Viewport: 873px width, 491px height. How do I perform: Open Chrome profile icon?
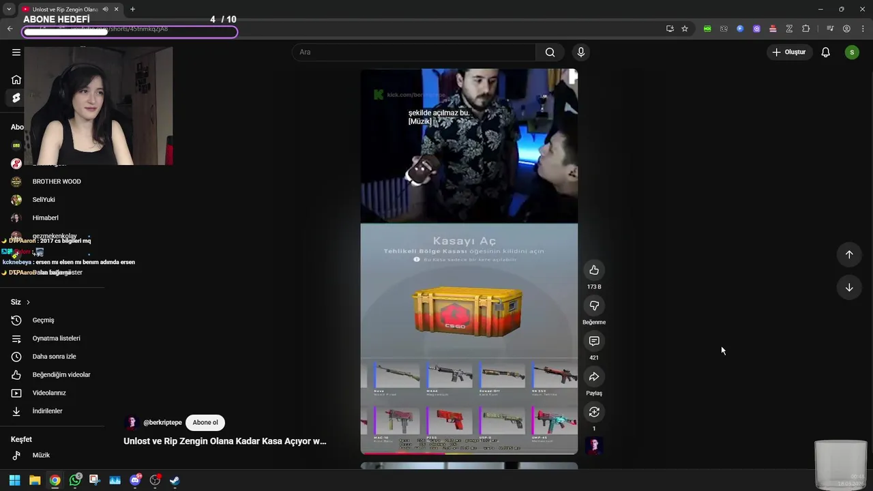pyautogui.click(x=846, y=29)
